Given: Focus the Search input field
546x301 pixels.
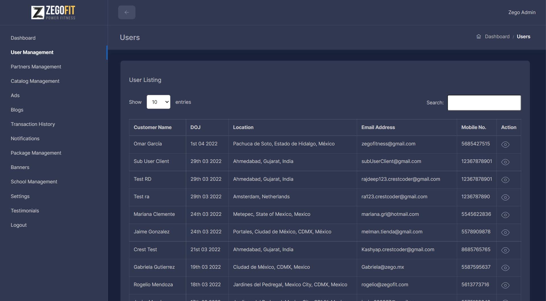Looking at the screenshot, I should coord(484,103).
